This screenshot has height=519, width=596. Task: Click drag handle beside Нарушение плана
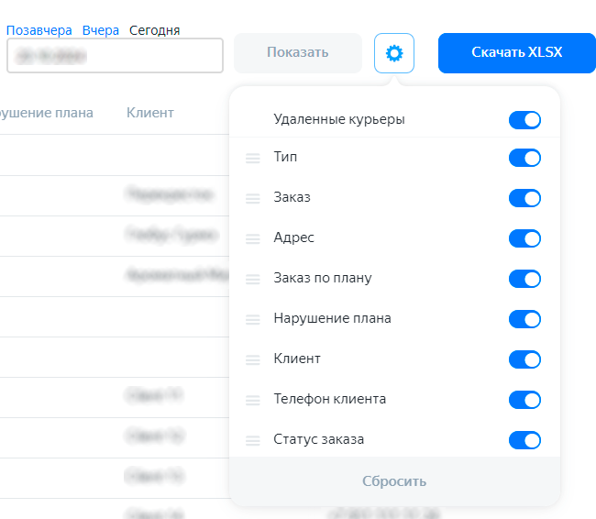point(253,319)
